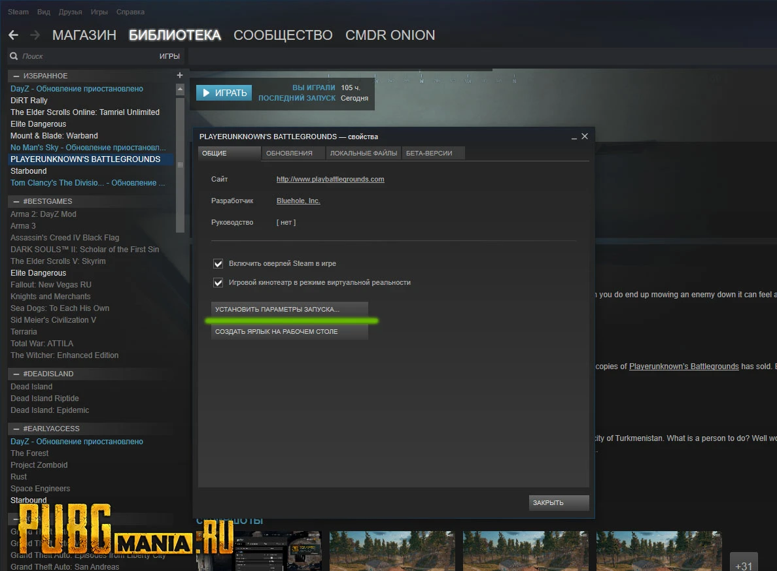
Task: Uncheck the Steam overlay checkbox
Action: pyautogui.click(x=218, y=263)
